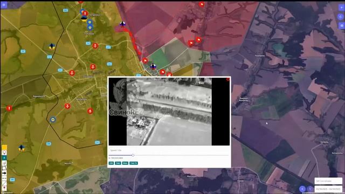Select the pin marker tool in drawing toolbar
Image resolution: width=345 pixels, height=194 pixels.
click(x=4, y=153)
